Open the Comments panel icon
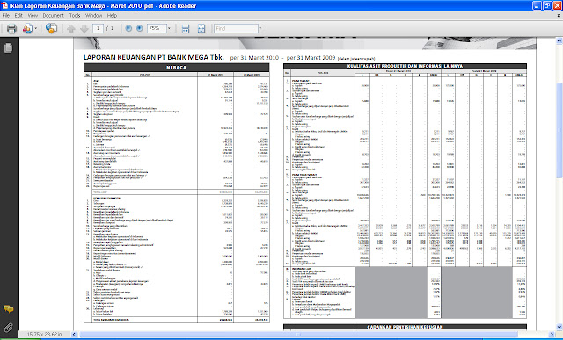 [x=8, y=308]
